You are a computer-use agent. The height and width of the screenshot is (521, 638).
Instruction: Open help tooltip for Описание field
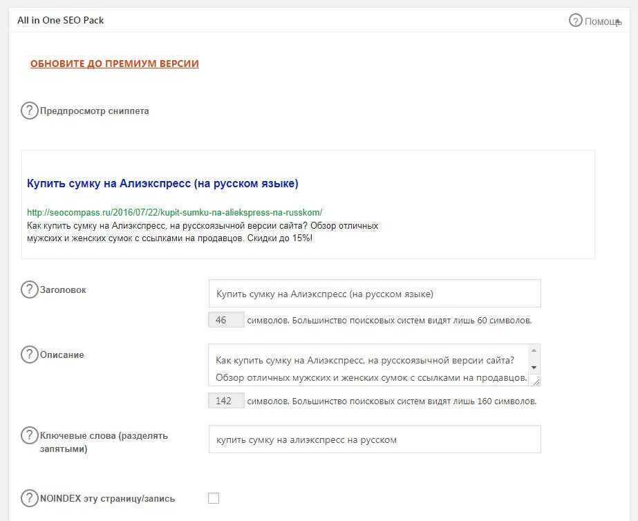click(x=29, y=354)
